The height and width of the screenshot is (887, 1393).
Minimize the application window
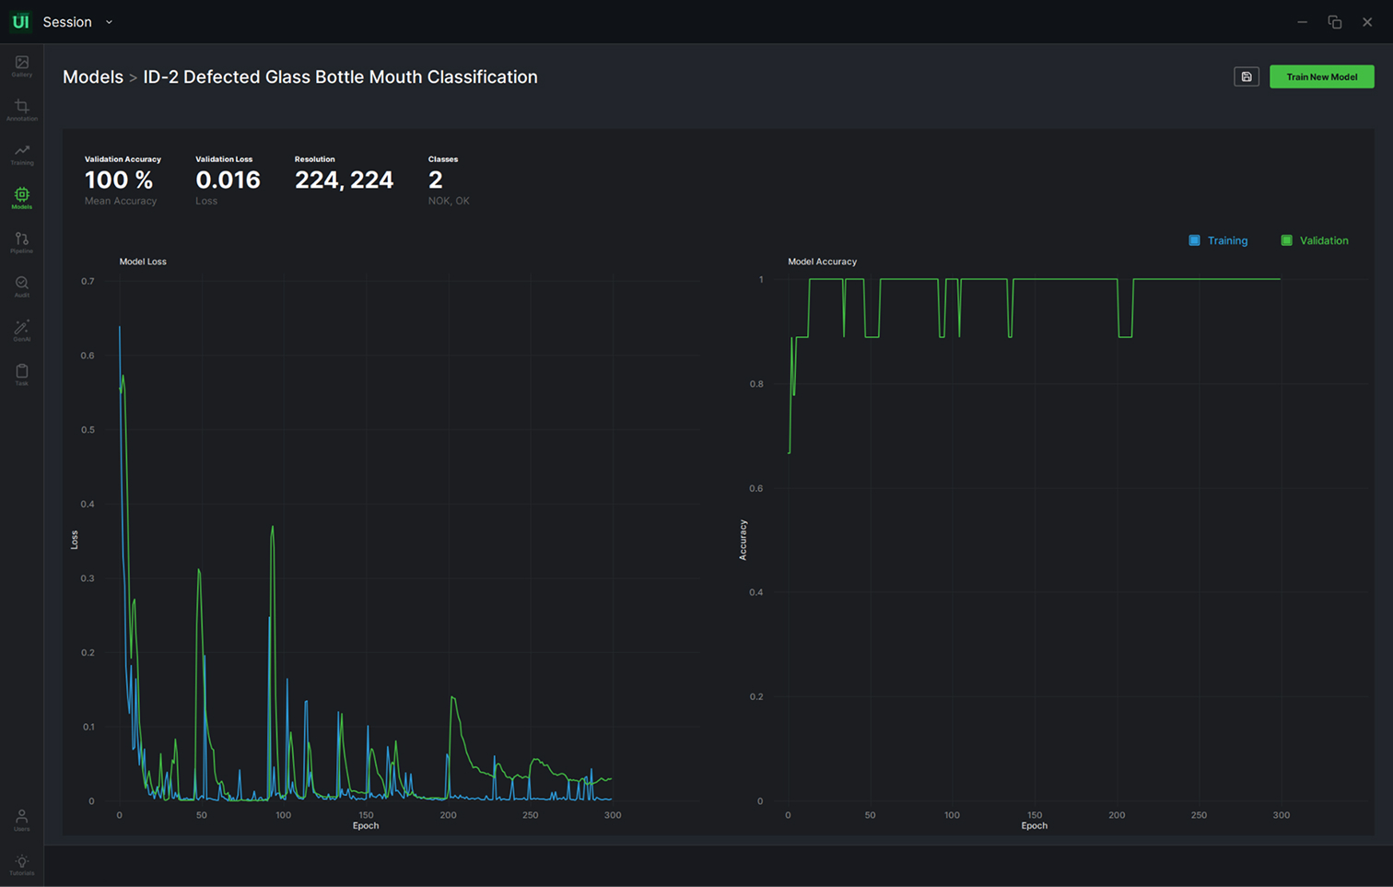click(x=1302, y=22)
